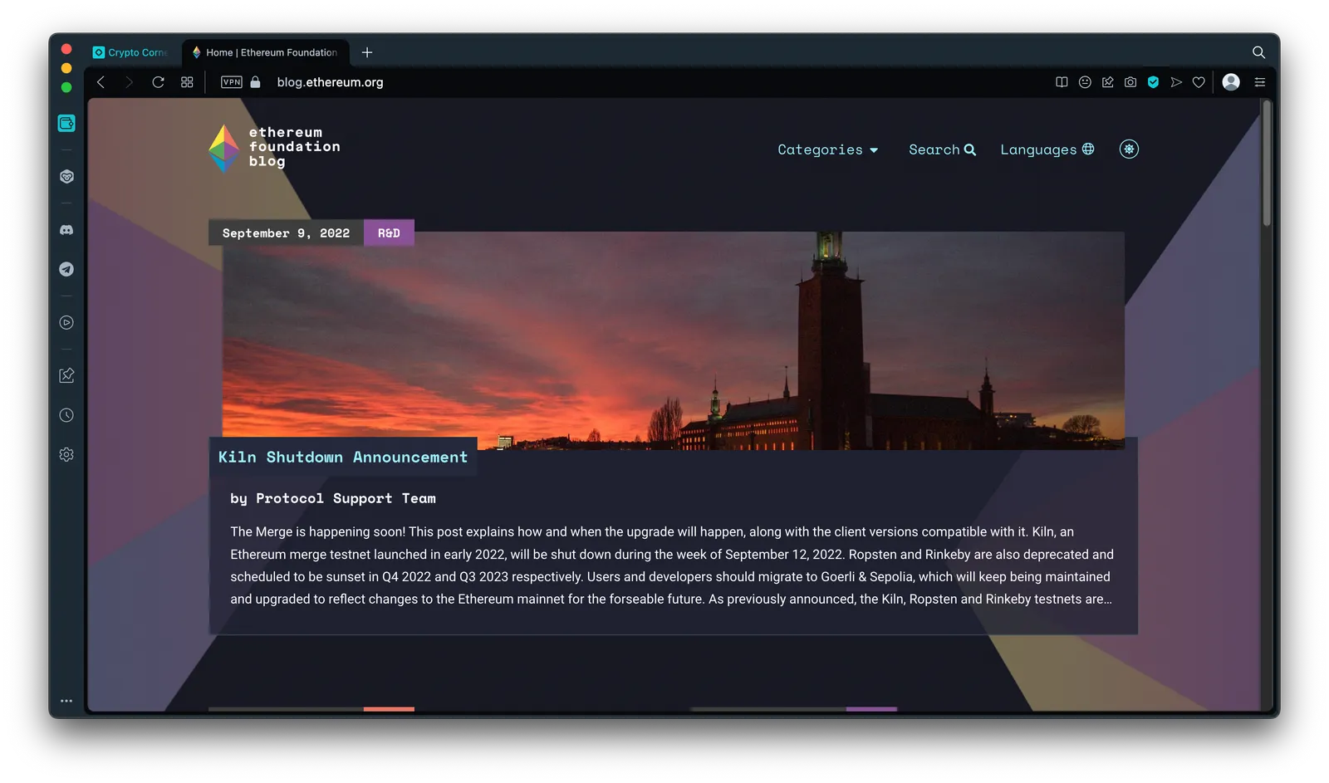Toggle the blog light/dark theme button
This screenshot has width=1329, height=783.
[1129, 149]
